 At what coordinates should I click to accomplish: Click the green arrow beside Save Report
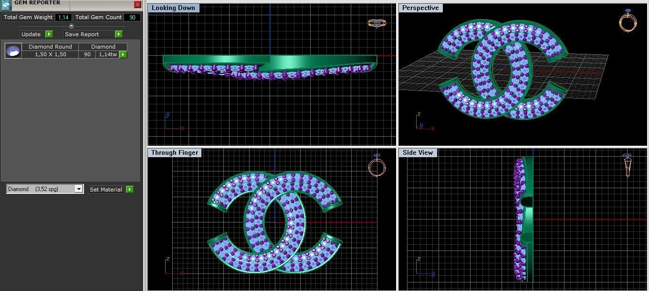pos(118,34)
